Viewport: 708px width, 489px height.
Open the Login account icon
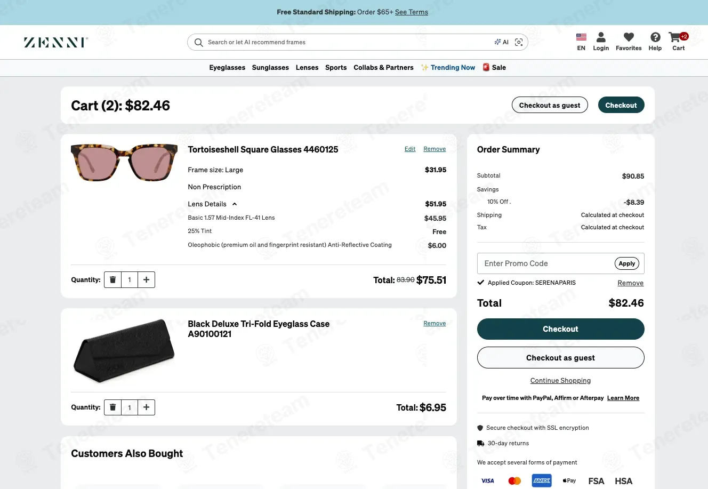tap(601, 42)
